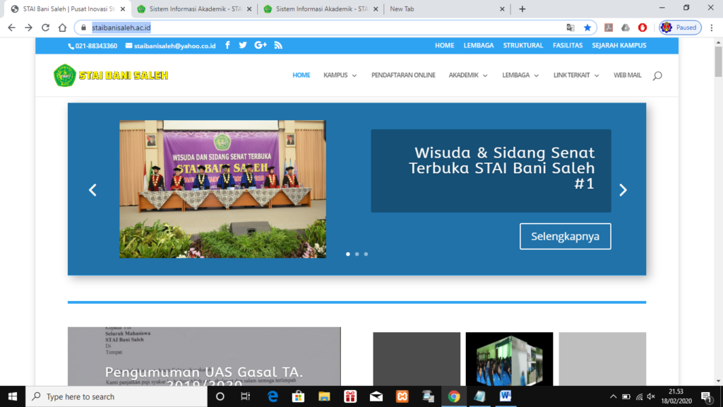Viewport: 723px width, 407px height.
Task: Click the site search magnifier icon
Action: click(x=657, y=76)
